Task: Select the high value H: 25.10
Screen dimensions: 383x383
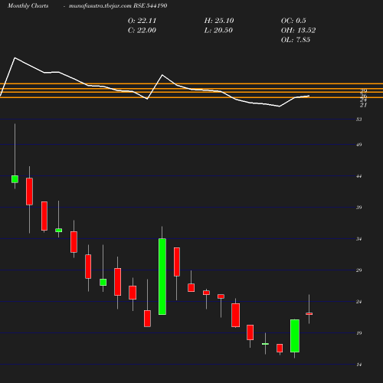Action: 219,21
